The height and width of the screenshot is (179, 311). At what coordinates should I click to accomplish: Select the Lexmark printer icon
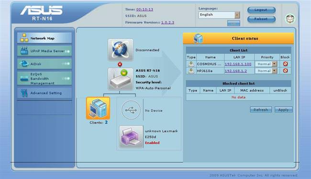pyautogui.click(x=131, y=137)
